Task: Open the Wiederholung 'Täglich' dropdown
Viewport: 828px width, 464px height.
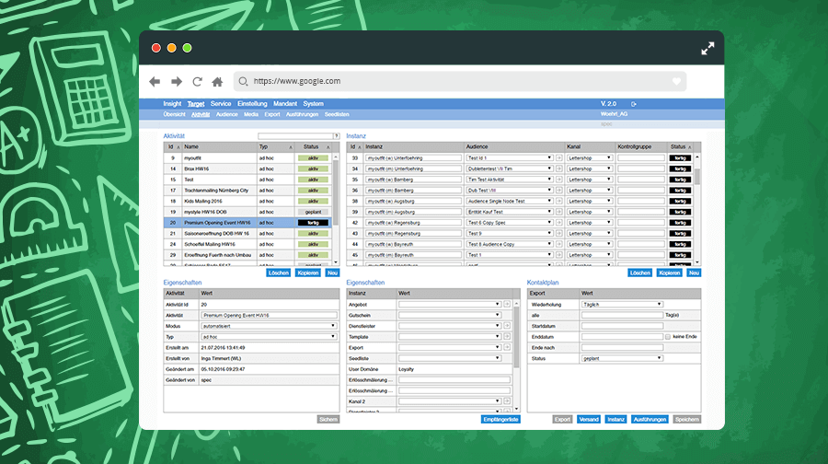Action: [622, 305]
